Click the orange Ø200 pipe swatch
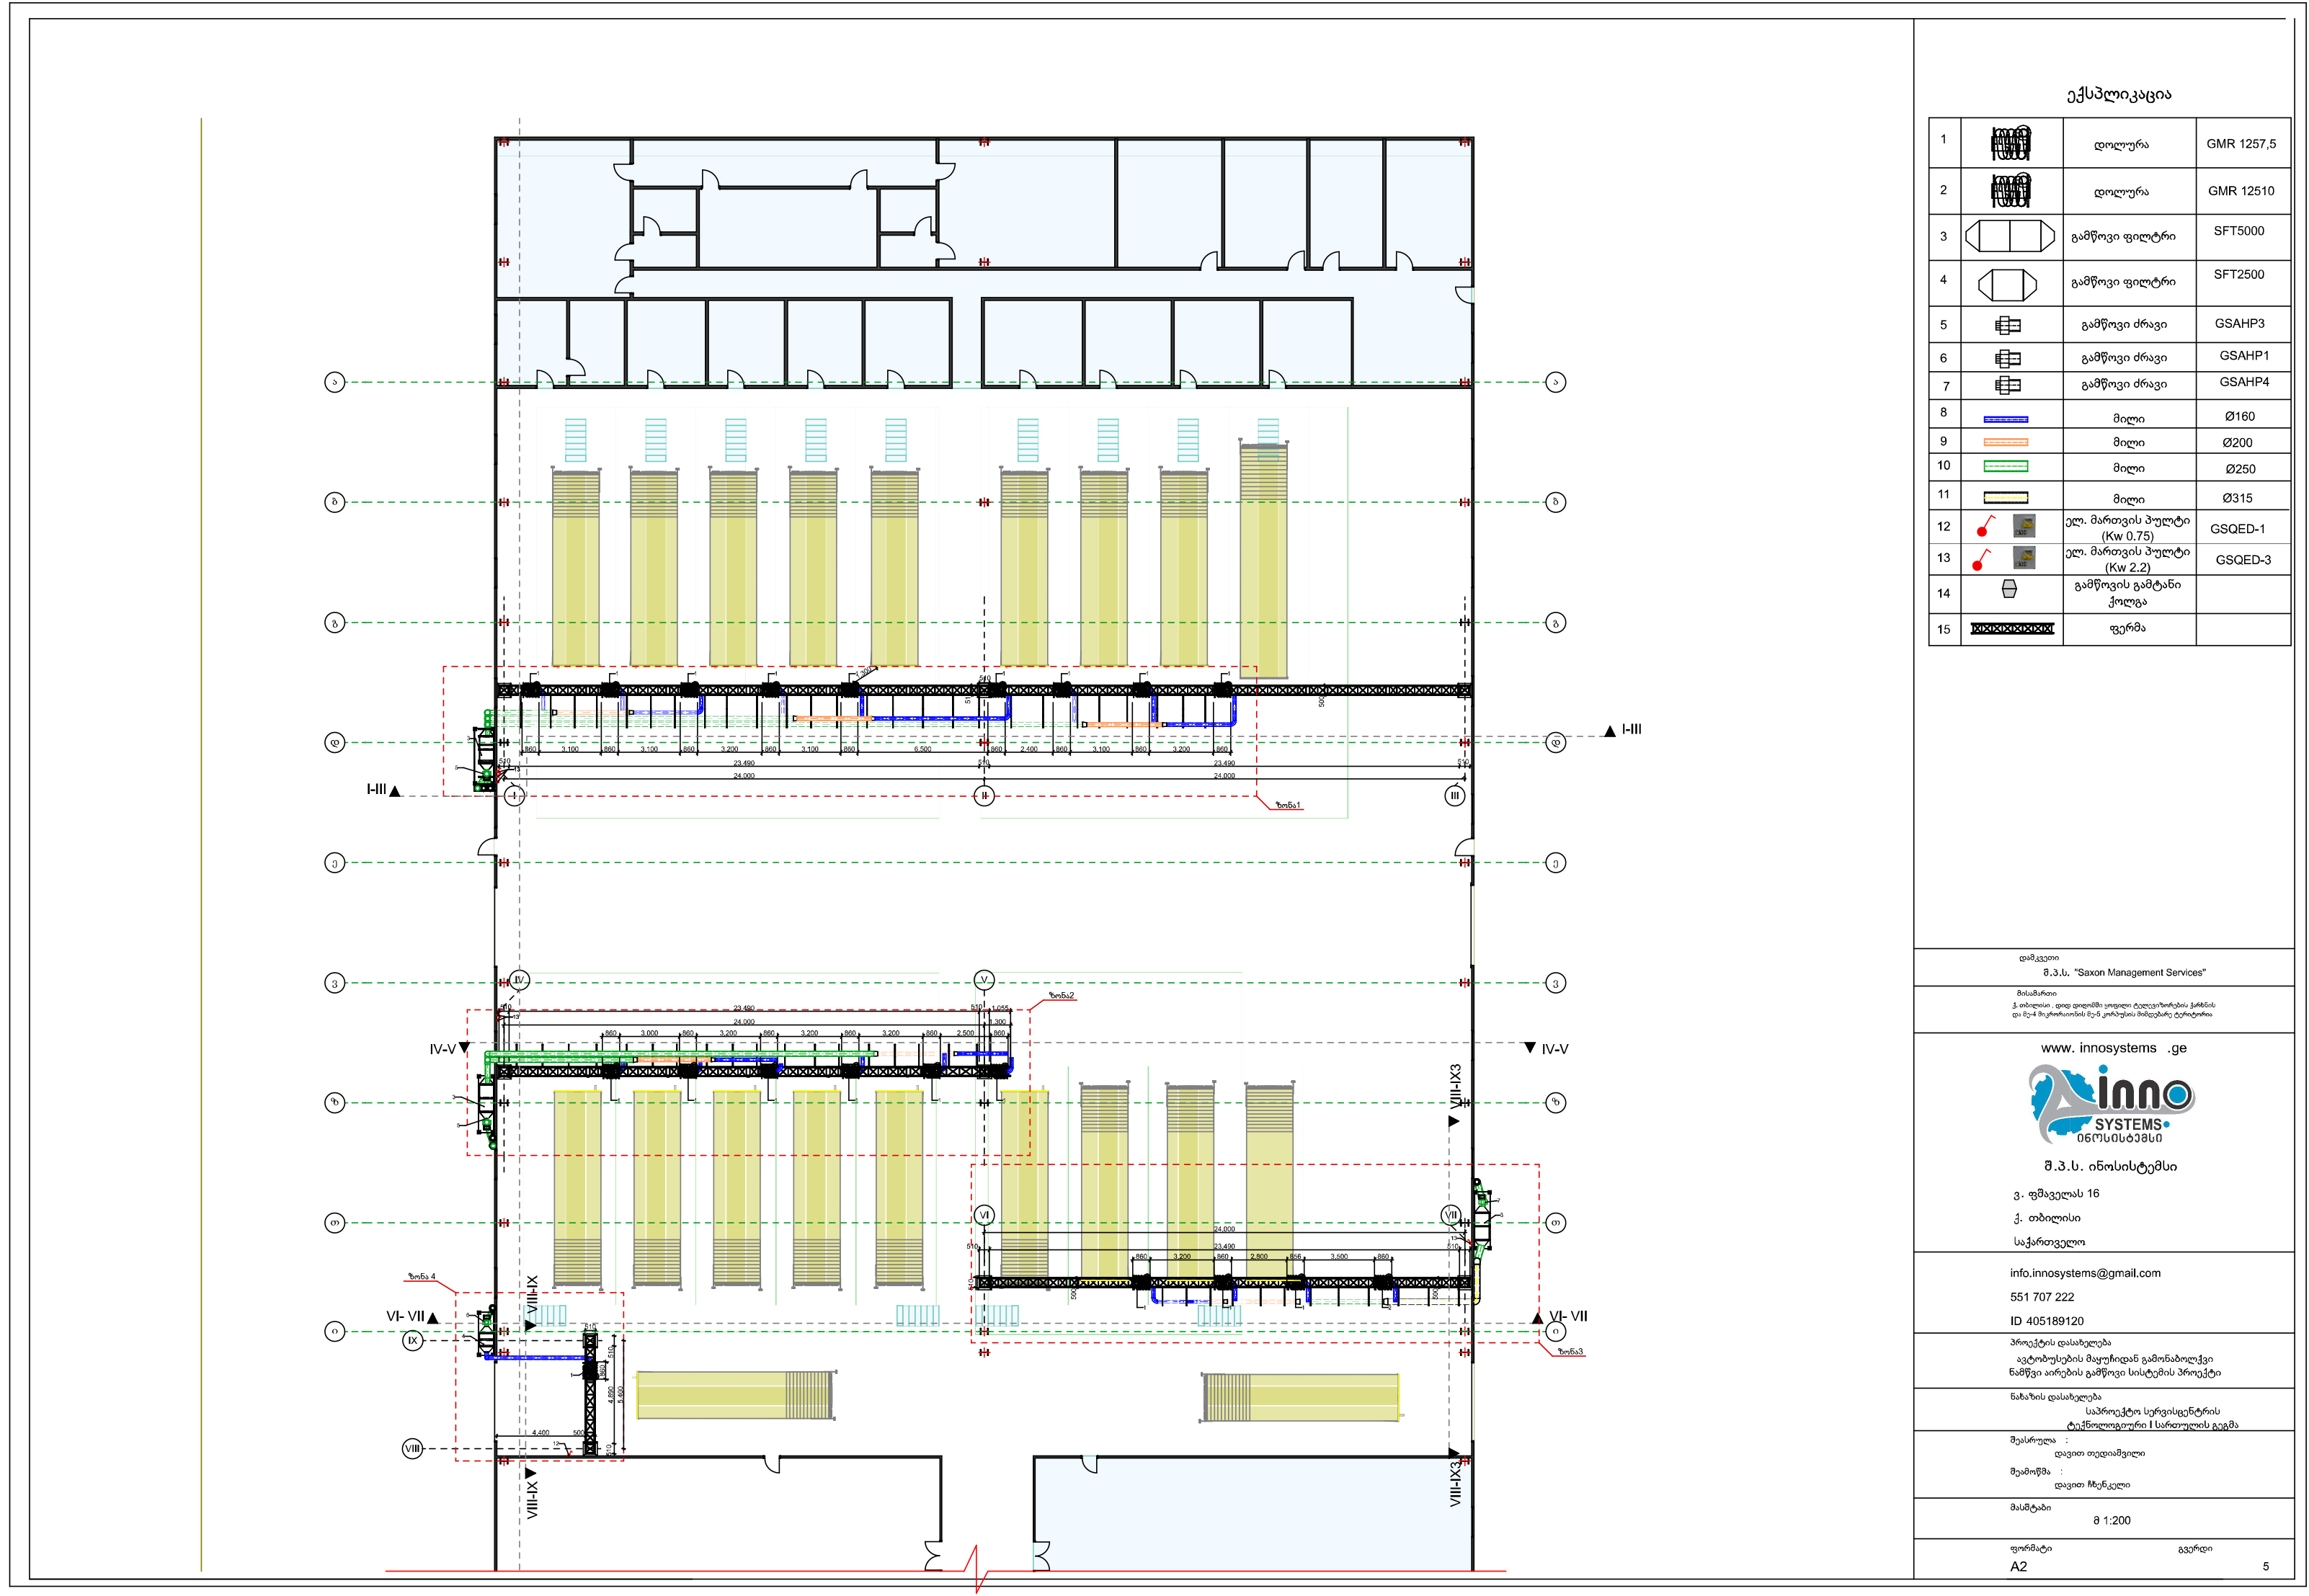Image resolution: width=2309 pixels, height=1596 pixels. (x=2005, y=443)
